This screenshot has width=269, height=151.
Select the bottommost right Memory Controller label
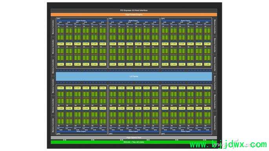click(x=215, y=123)
